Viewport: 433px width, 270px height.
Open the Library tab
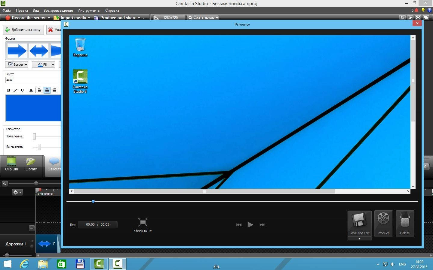coord(31,164)
